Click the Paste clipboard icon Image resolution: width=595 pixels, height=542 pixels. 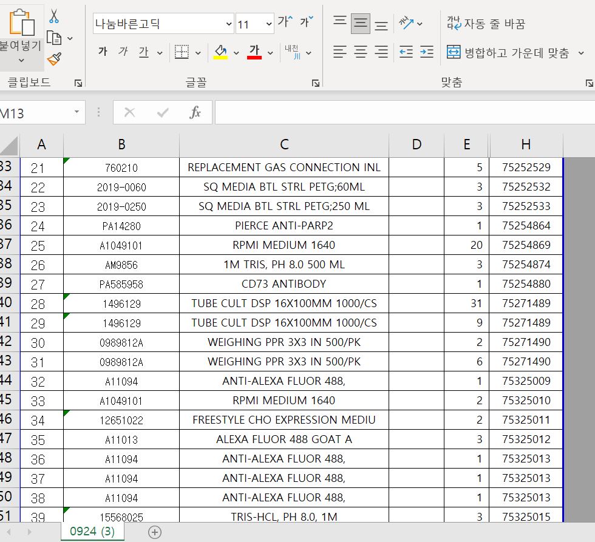tap(21, 22)
